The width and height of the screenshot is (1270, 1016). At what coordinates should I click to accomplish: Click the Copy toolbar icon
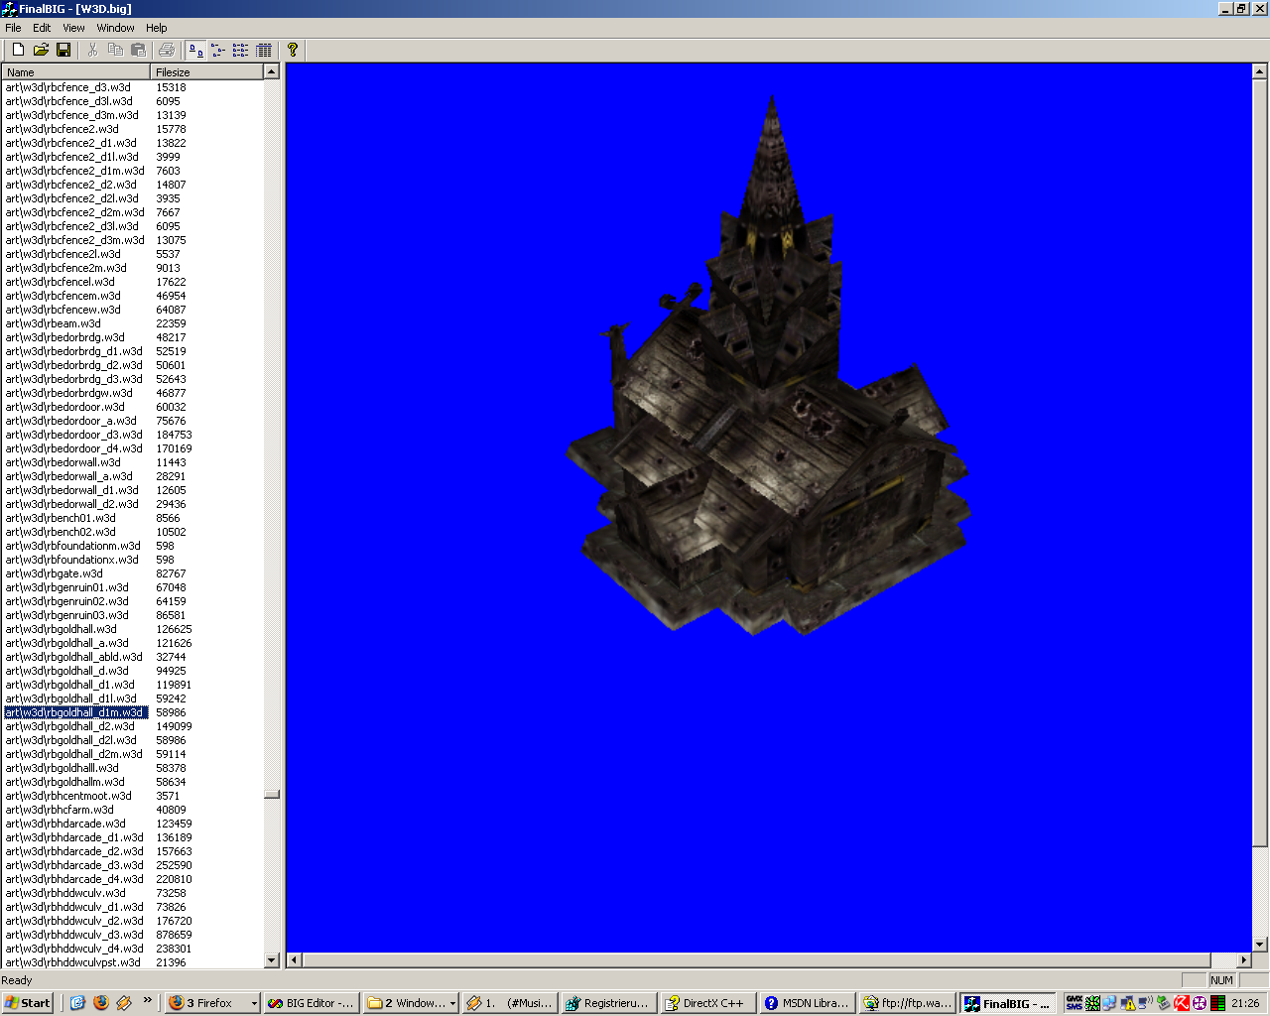pyautogui.click(x=116, y=50)
